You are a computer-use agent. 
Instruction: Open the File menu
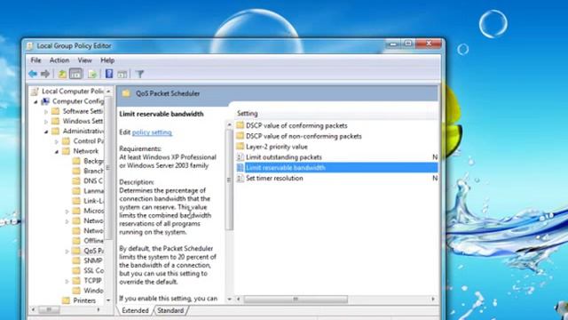pos(35,60)
